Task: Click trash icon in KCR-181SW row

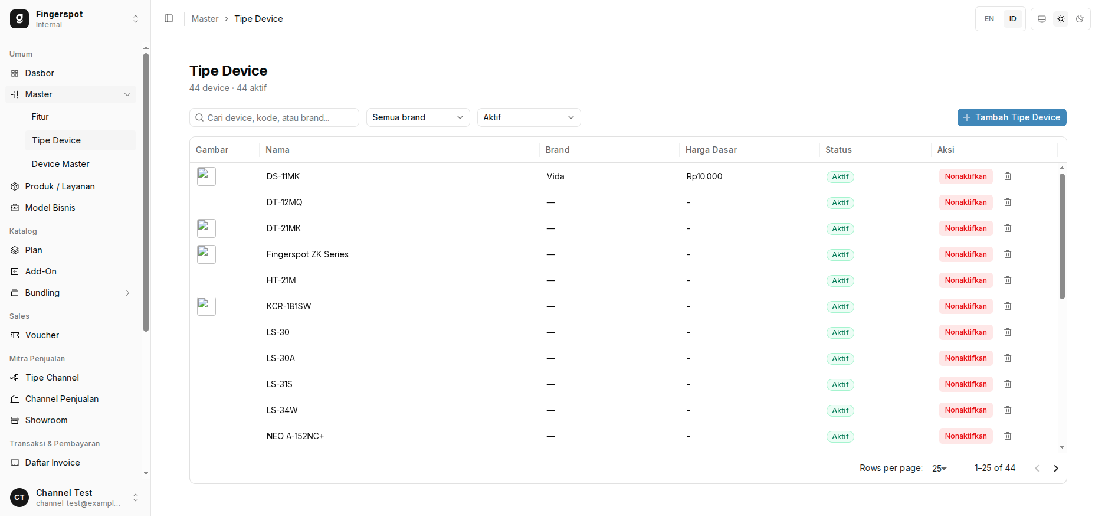Action: (1008, 306)
